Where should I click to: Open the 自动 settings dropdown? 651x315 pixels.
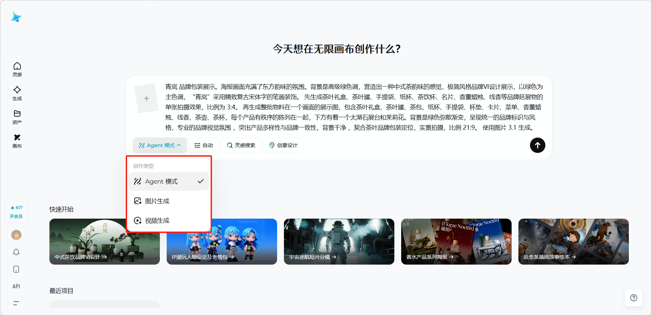pyautogui.click(x=203, y=145)
